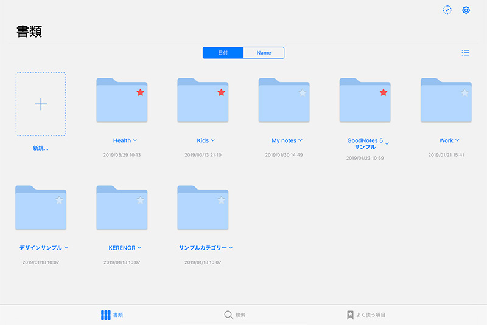
Task: Favorite the サンプルカテゴリー folder star
Action: 222,200
